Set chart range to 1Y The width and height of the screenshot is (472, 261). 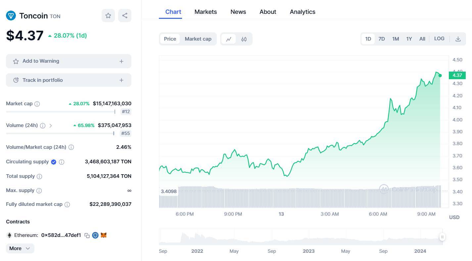tap(409, 39)
